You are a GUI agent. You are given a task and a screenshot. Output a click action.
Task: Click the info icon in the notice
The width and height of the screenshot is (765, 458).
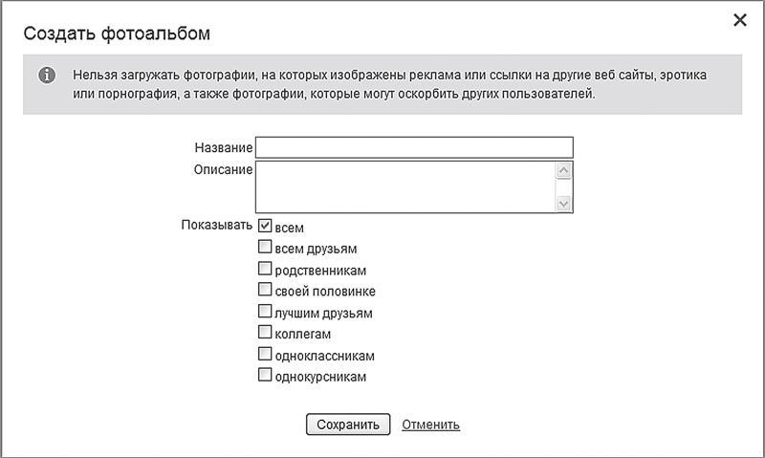[x=46, y=75]
